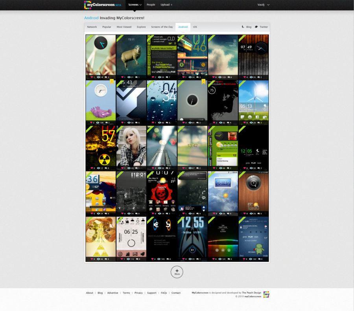Click comments icon under rainbow line screen
The width and height of the screenshot is (354, 311).
pyautogui.click(x=229, y=259)
